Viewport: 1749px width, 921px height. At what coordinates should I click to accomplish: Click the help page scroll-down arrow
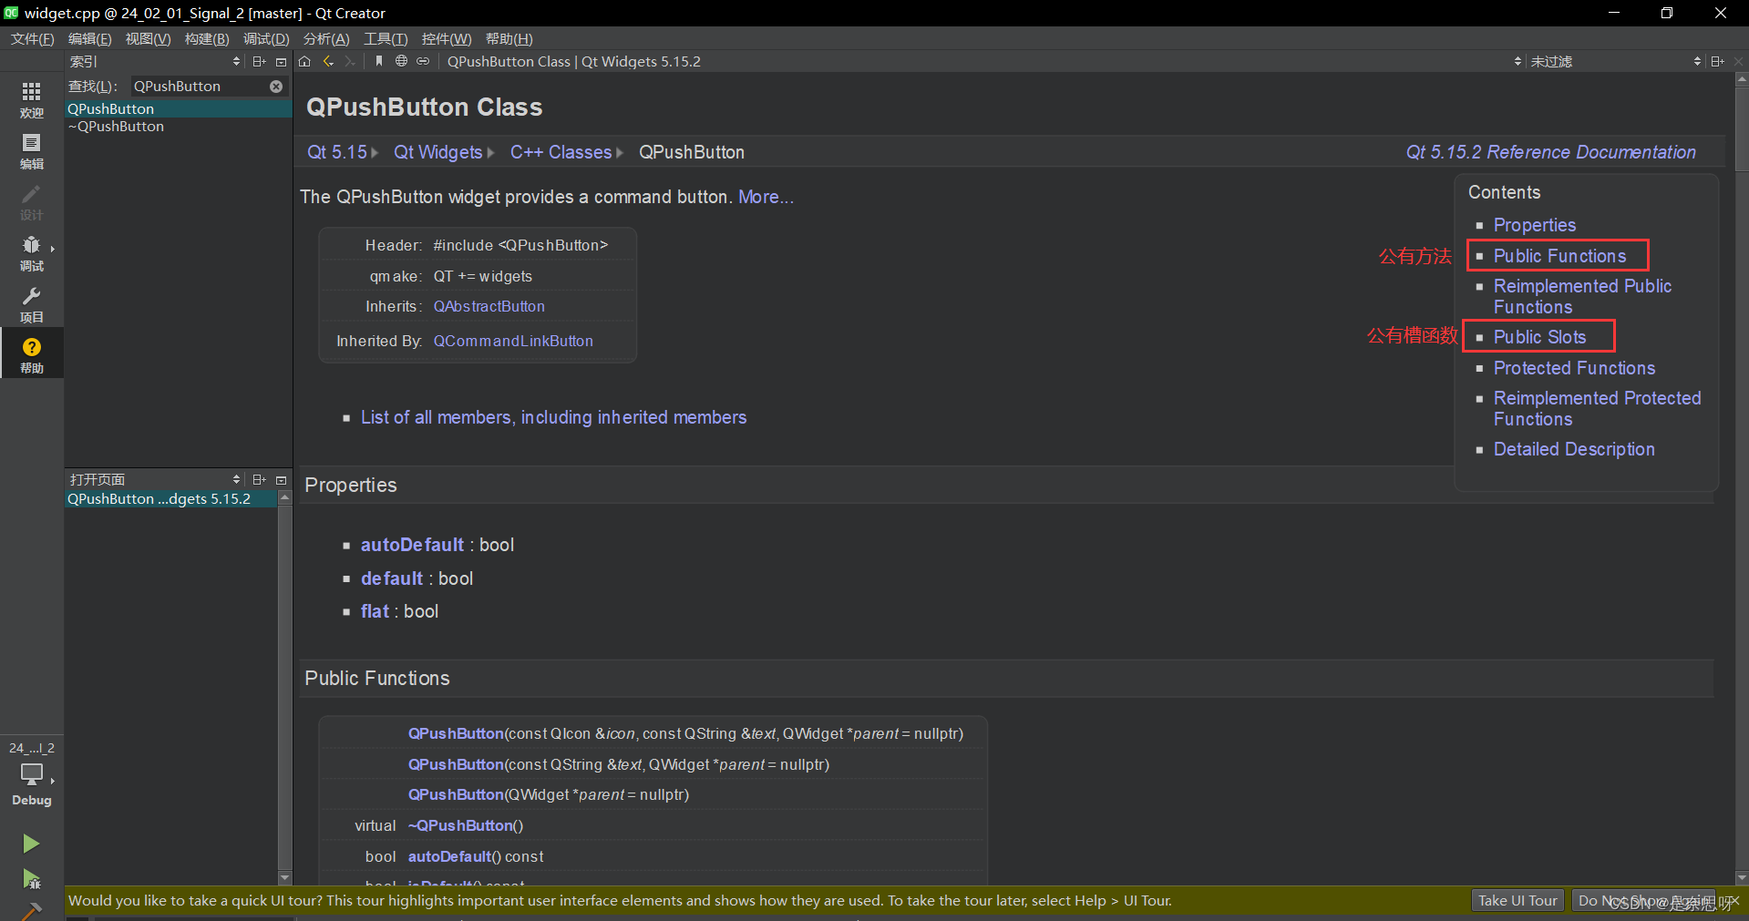[x=1742, y=877]
